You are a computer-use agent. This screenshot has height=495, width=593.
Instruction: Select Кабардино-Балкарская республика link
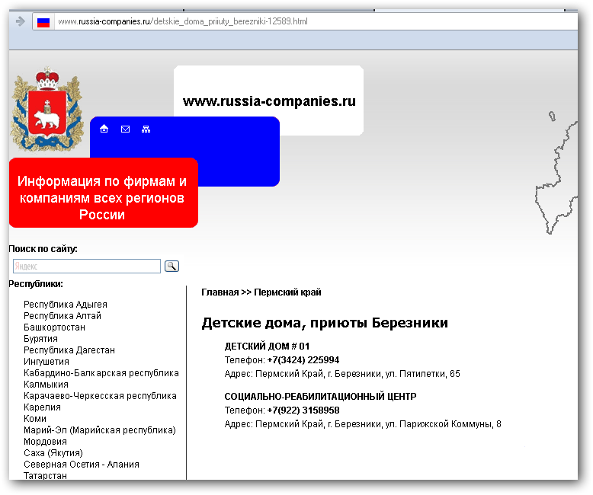tap(101, 373)
